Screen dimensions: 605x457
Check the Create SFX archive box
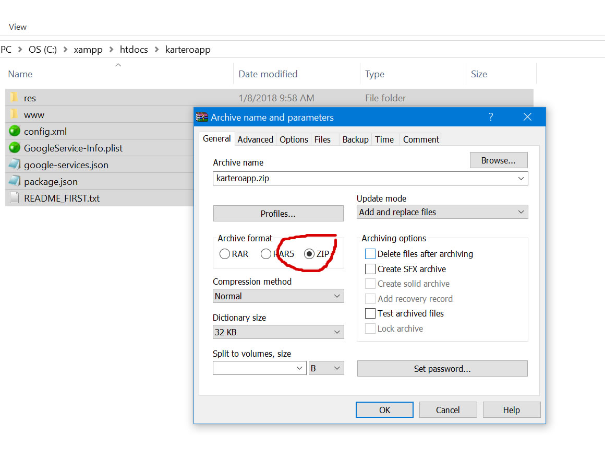point(370,269)
